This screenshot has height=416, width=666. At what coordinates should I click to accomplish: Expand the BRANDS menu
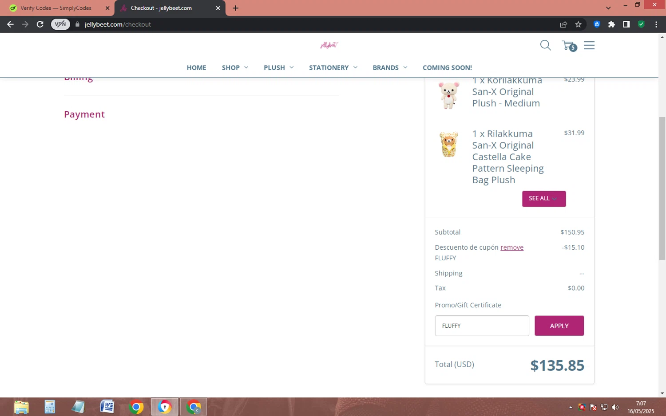(x=390, y=67)
